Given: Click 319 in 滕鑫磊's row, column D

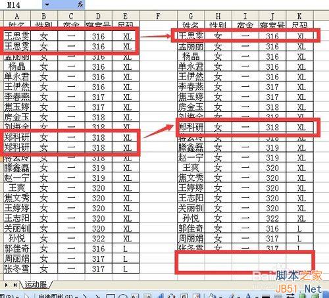Looking at the screenshot, I should (x=99, y=168).
